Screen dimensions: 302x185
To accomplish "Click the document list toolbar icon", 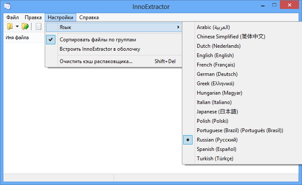I will 38,26.
